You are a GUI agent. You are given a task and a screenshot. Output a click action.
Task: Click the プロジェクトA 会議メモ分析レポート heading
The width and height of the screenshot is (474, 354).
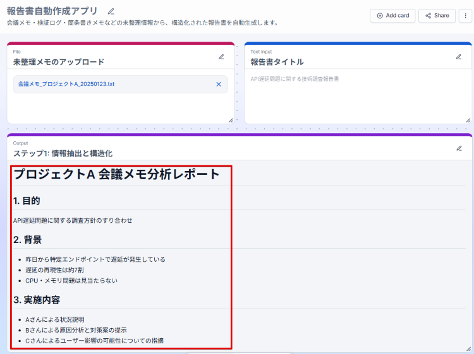click(x=117, y=175)
